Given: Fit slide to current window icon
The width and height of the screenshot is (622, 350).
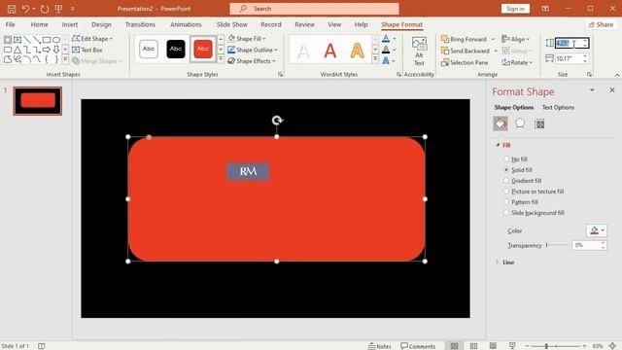Looking at the screenshot, I should click(613, 346).
